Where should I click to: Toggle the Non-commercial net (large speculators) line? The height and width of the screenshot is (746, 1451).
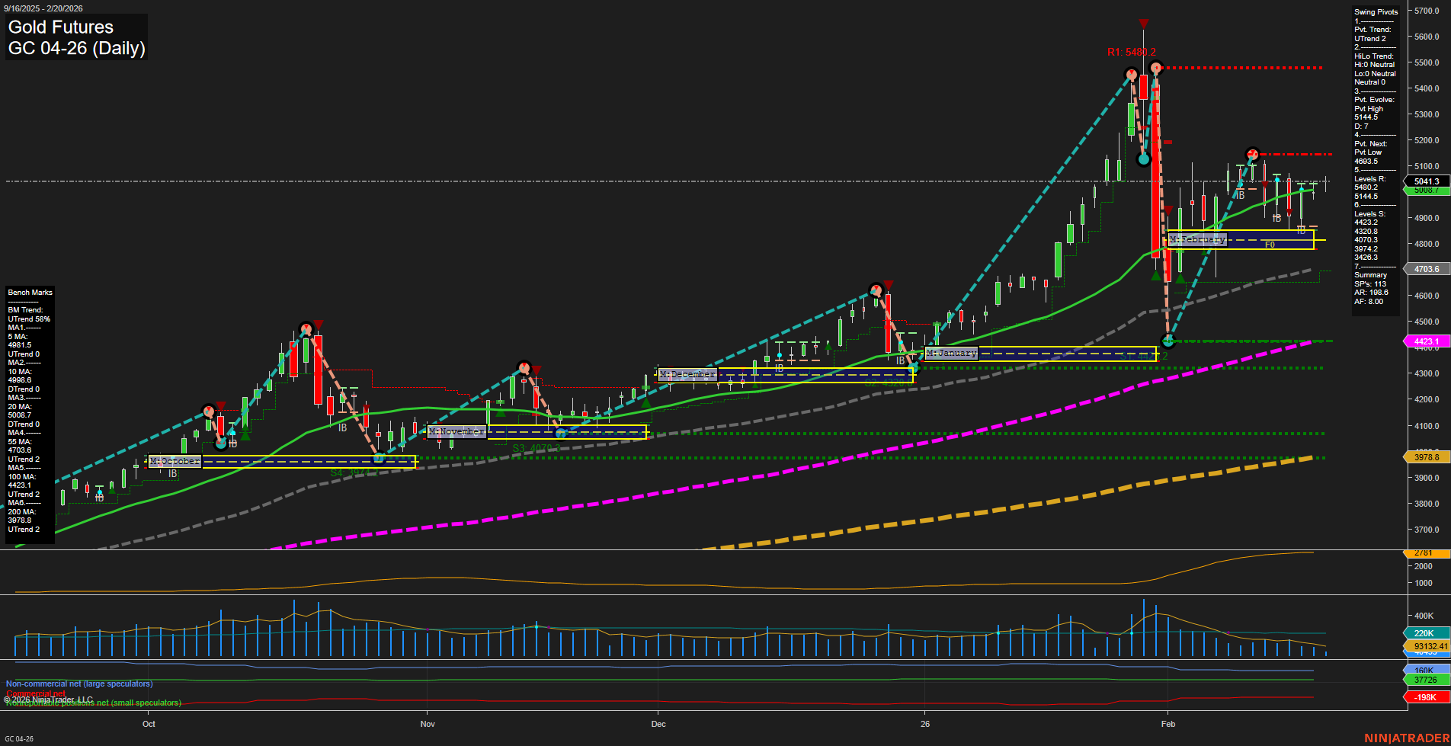pos(78,684)
